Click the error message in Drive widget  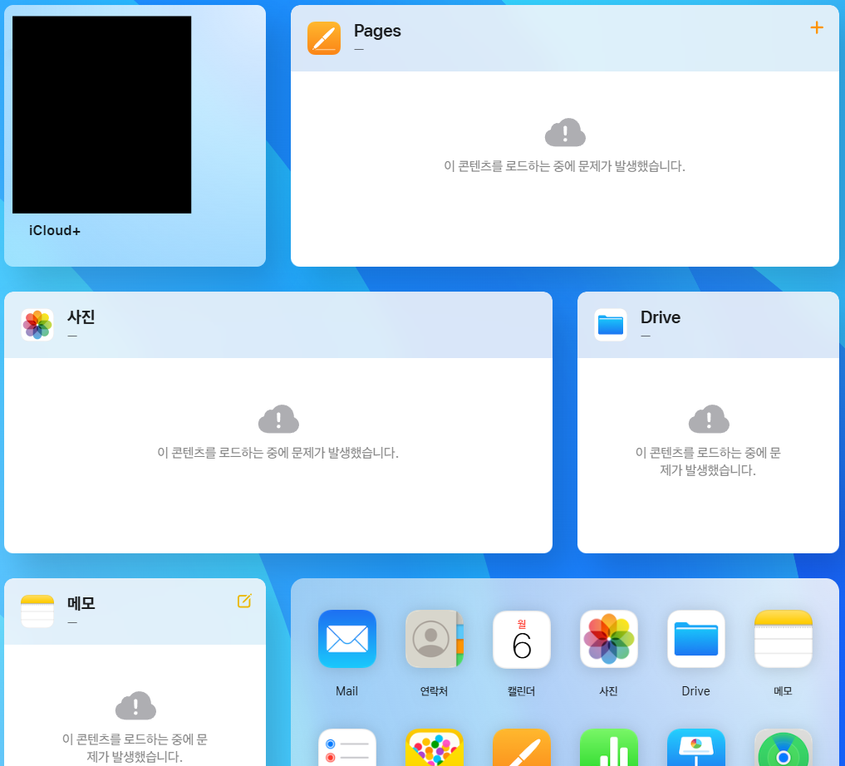click(708, 461)
